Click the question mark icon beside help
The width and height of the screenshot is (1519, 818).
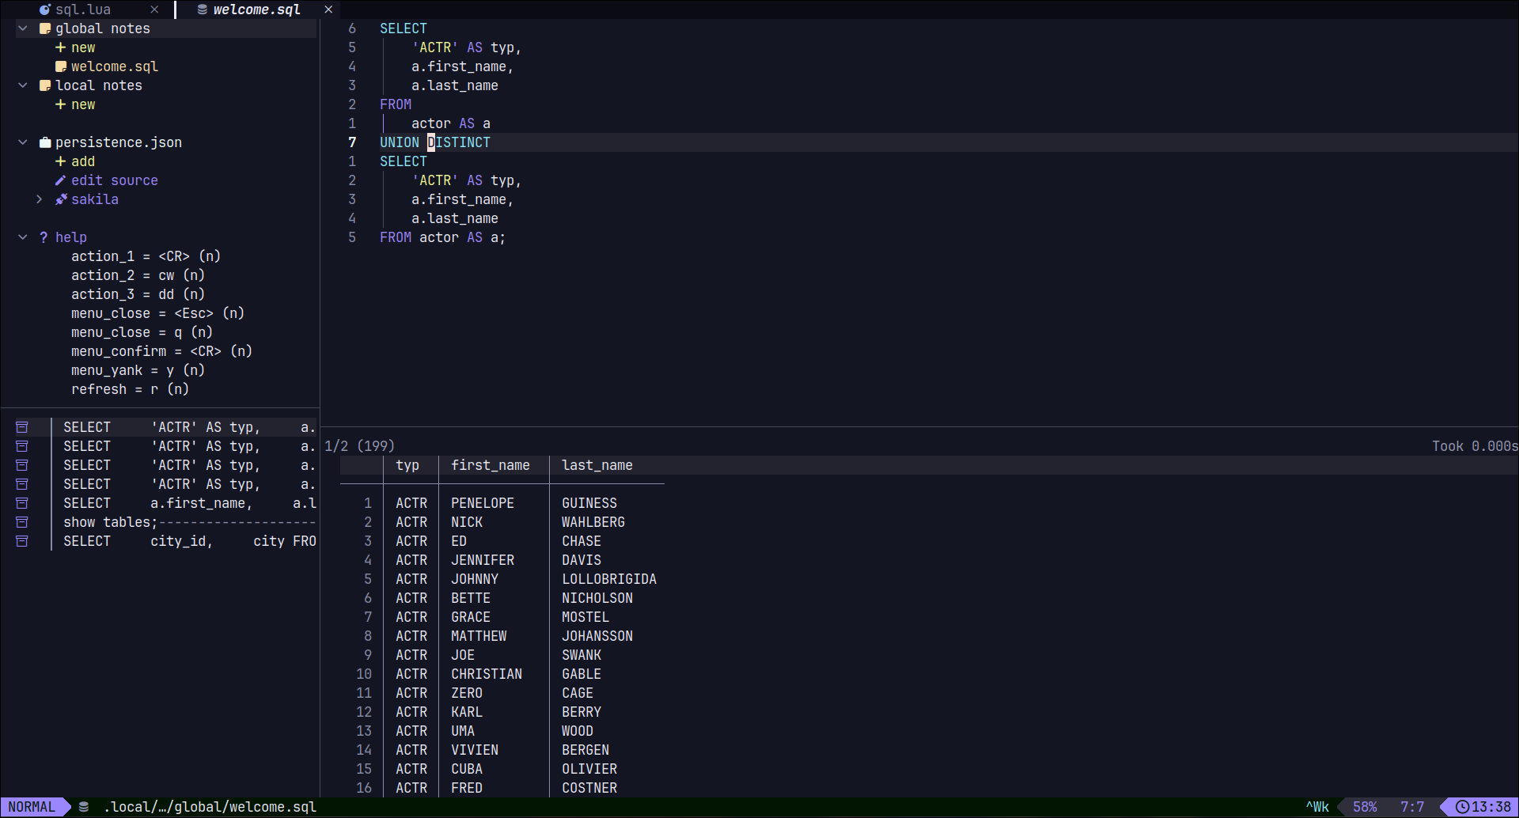(x=42, y=237)
